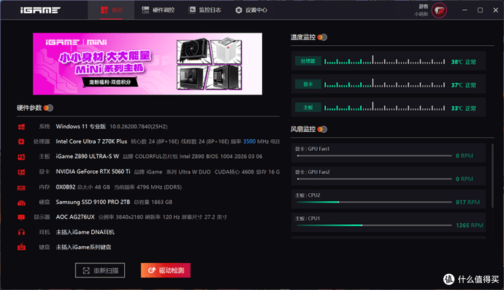This screenshot has height=290, width=504.
Task: Click the red home grid icon
Action: (x=104, y=10)
